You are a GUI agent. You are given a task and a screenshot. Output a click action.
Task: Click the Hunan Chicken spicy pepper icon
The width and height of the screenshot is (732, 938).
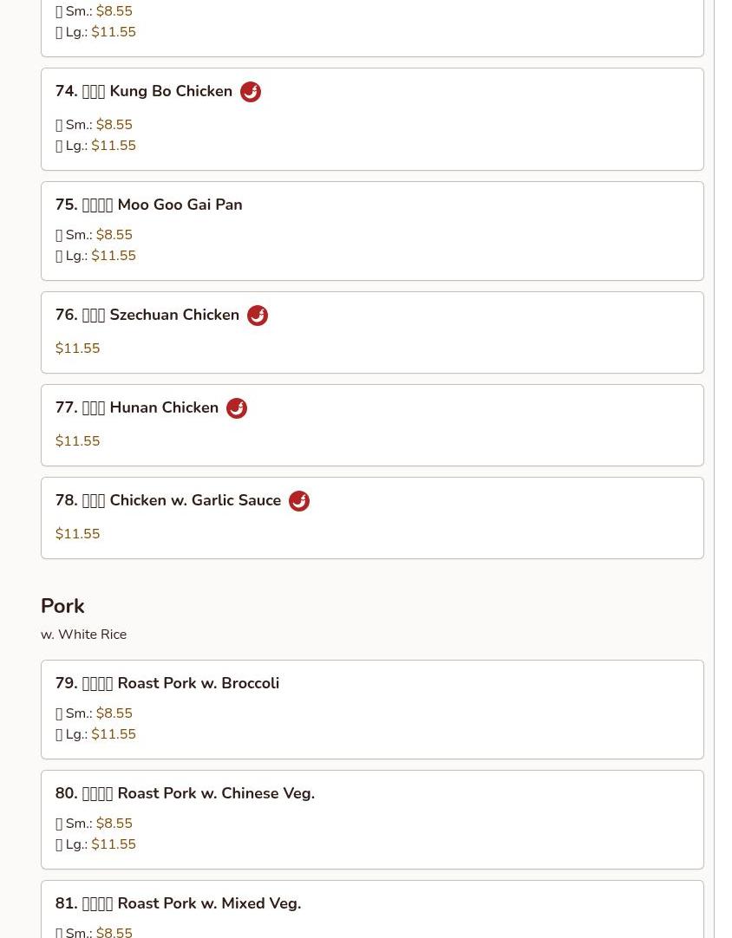coord(237,408)
